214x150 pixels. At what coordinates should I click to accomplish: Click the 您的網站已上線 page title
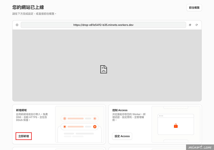[28, 7]
